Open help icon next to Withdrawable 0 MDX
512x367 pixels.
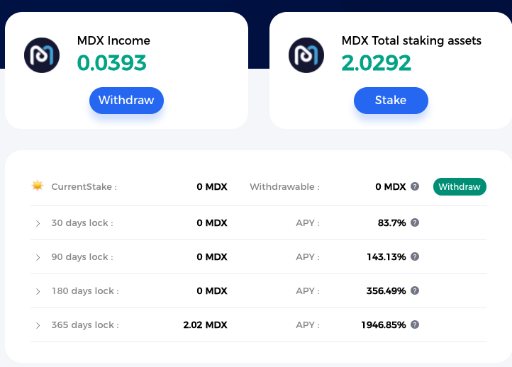415,186
